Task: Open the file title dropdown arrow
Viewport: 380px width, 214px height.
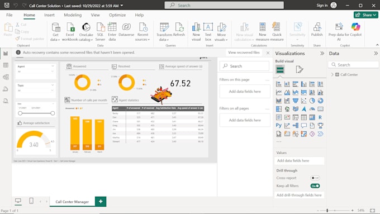Action: tap(122, 6)
